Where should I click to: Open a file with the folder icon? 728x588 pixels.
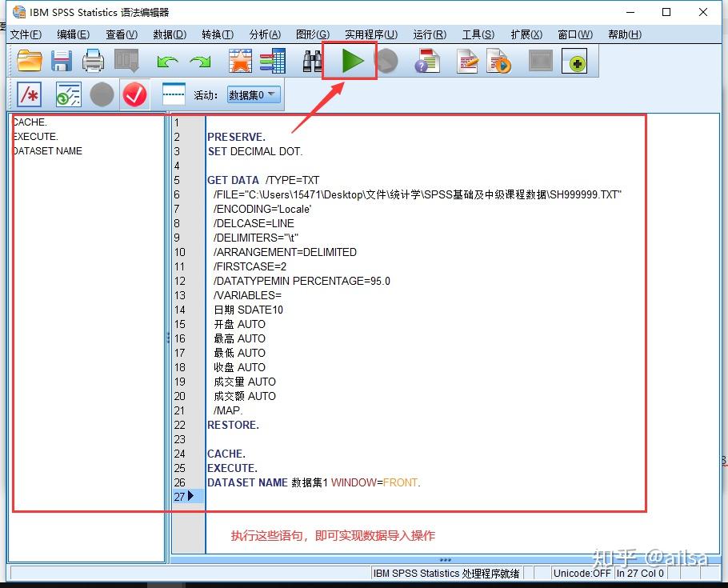pyautogui.click(x=30, y=61)
